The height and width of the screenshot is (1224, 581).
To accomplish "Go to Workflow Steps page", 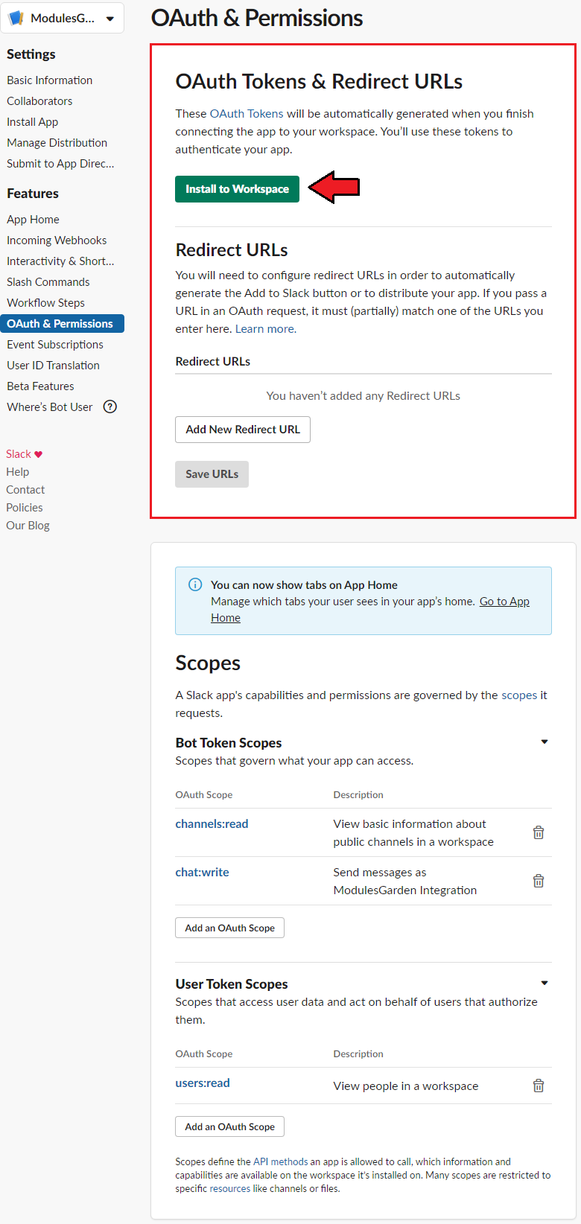I will pos(46,302).
